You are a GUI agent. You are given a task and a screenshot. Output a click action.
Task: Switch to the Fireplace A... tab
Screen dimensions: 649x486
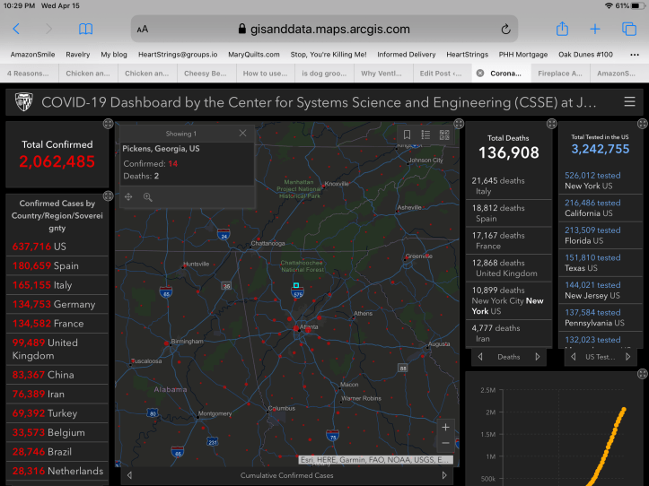pyautogui.click(x=560, y=74)
